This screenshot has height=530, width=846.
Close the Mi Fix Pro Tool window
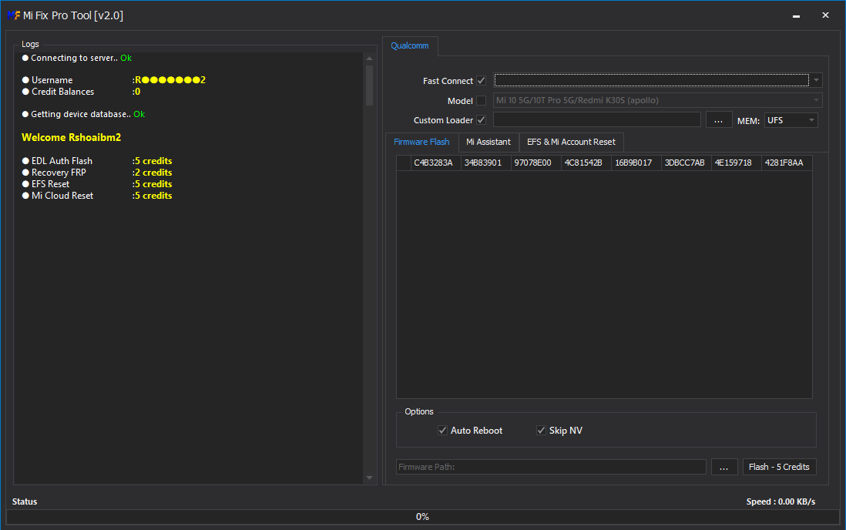click(825, 15)
